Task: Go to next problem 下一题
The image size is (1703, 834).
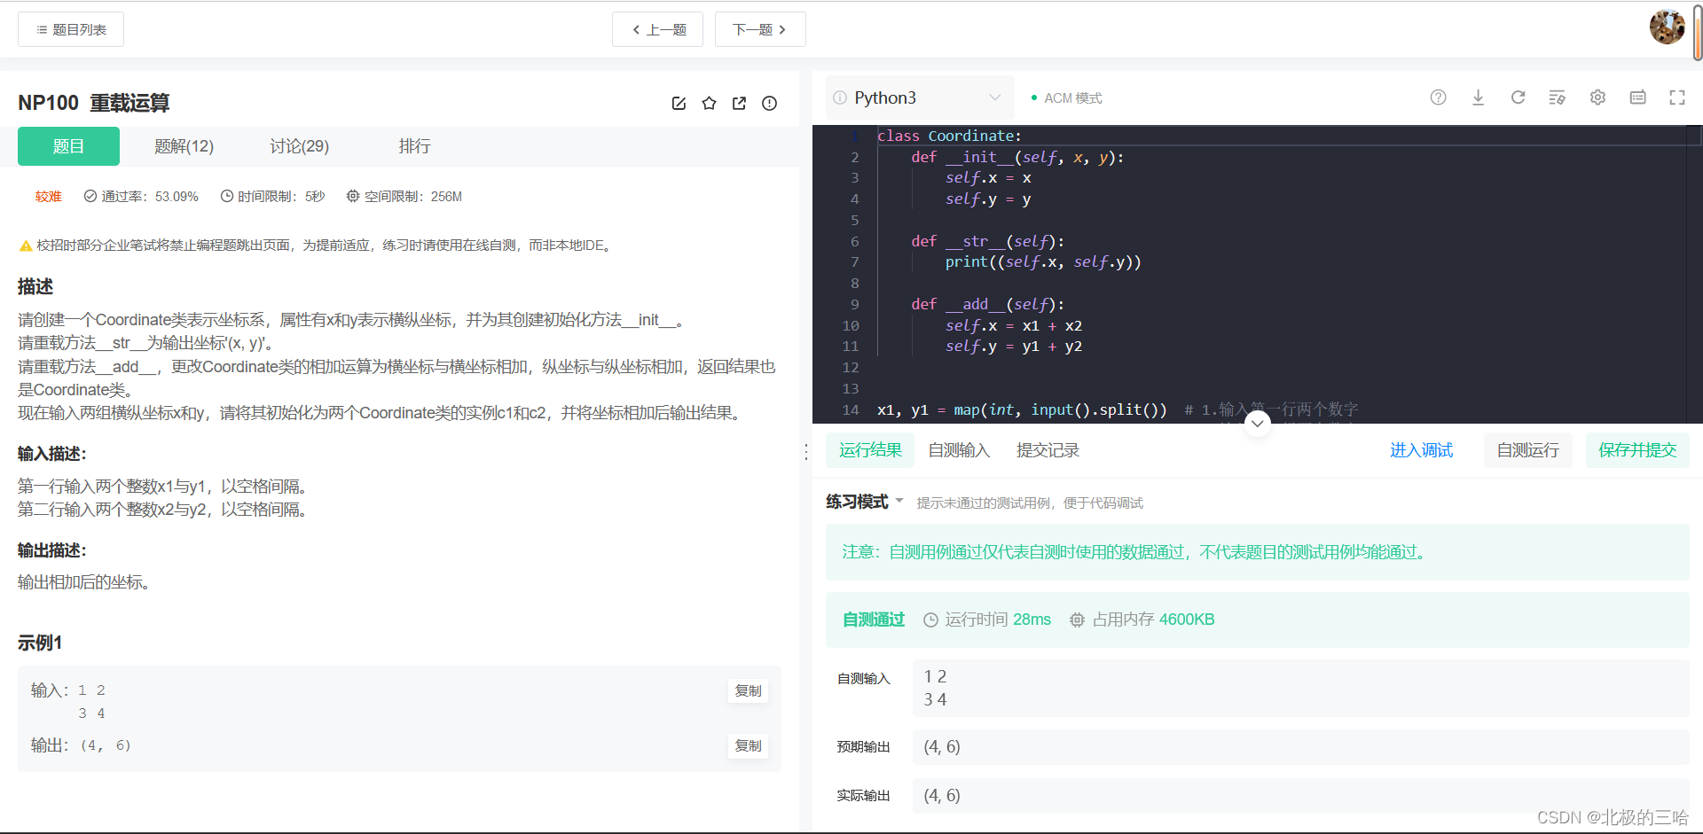Action: tap(760, 29)
